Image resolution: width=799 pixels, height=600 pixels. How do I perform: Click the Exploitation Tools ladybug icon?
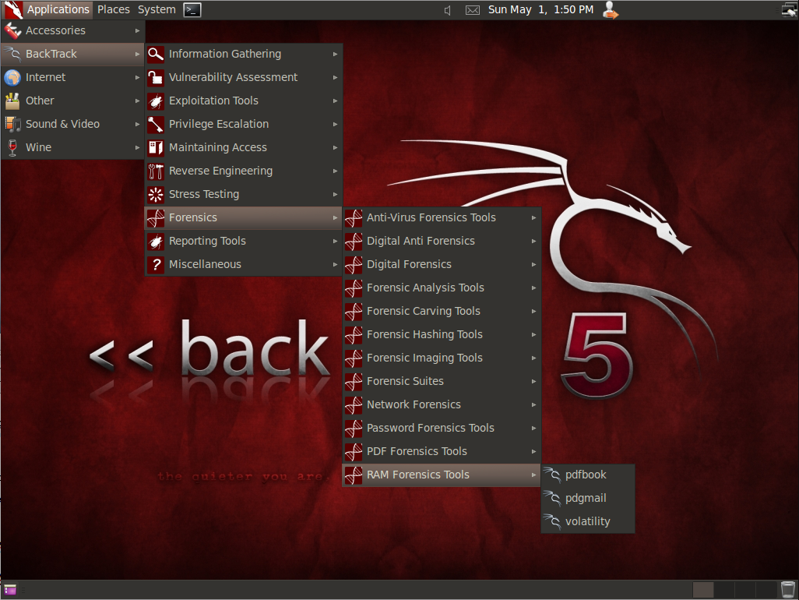(x=156, y=101)
